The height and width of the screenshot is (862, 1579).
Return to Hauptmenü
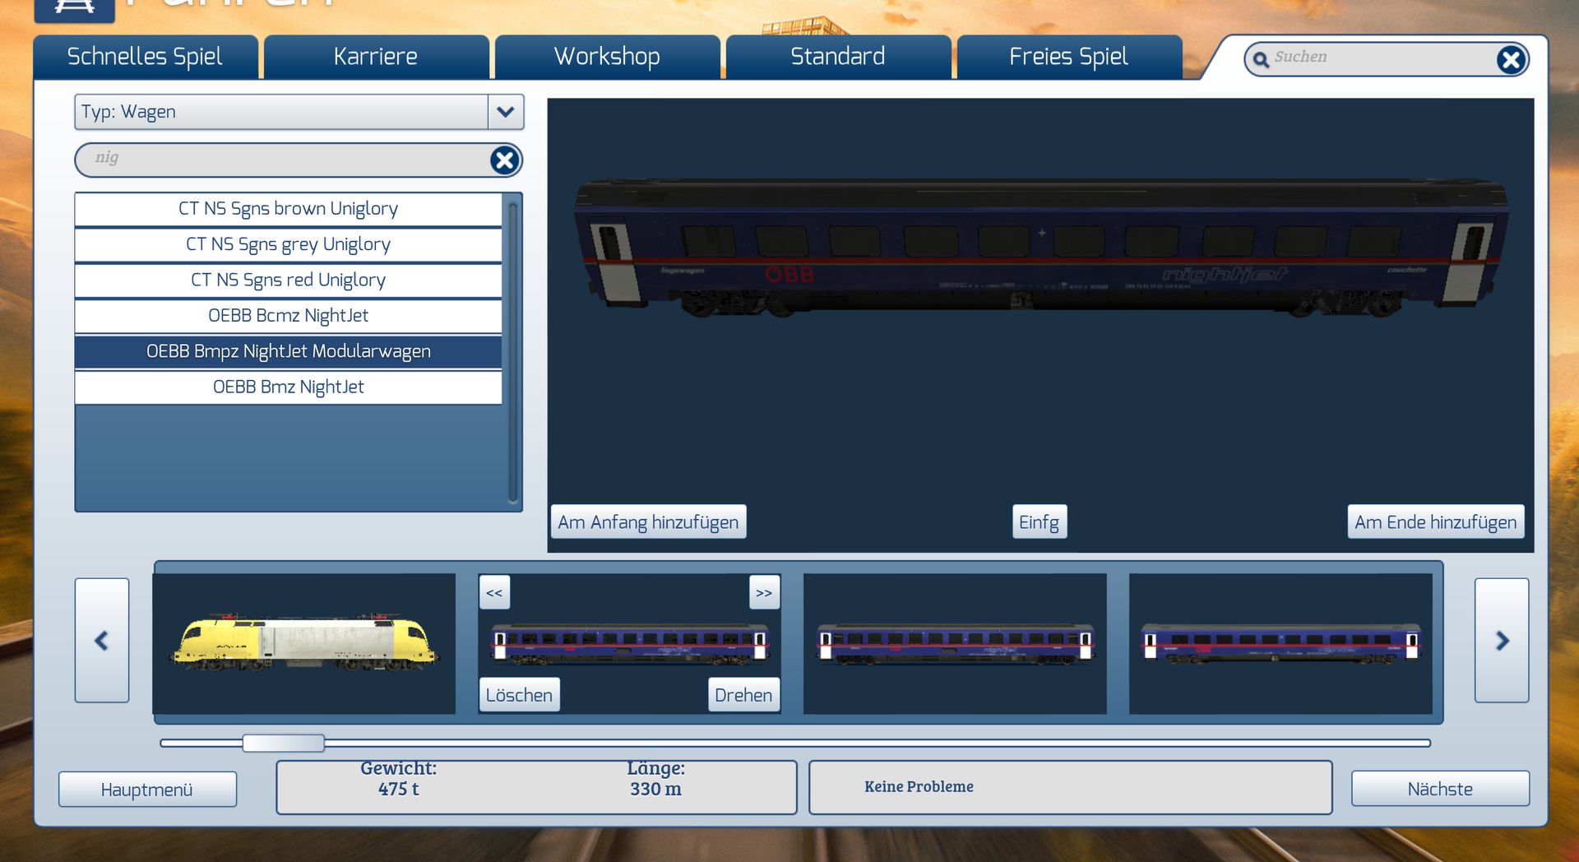coord(147,790)
